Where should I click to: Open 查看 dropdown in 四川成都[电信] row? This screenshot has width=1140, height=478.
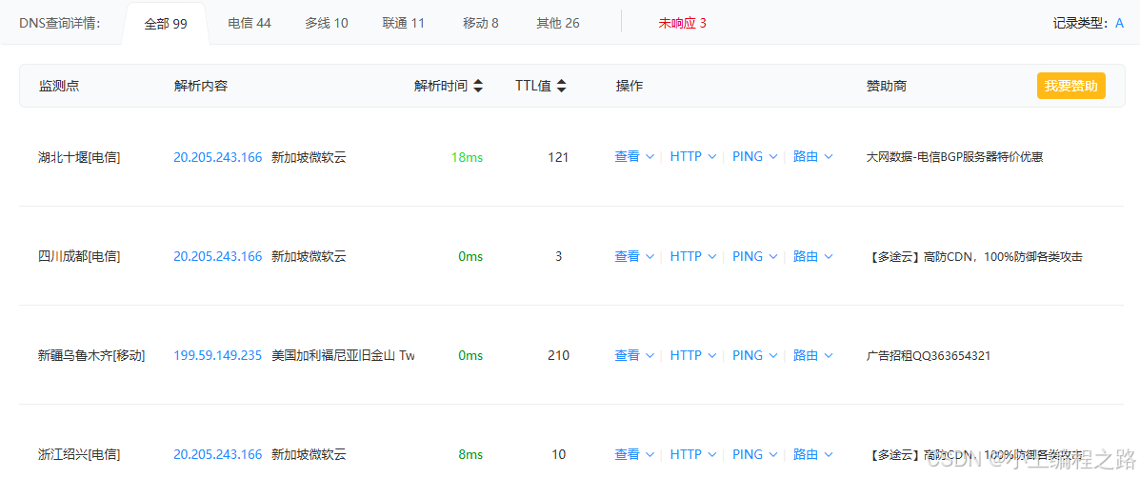coord(634,256)
